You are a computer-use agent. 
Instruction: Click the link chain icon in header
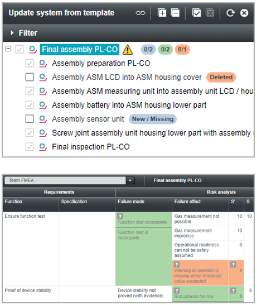click(140, 13)
